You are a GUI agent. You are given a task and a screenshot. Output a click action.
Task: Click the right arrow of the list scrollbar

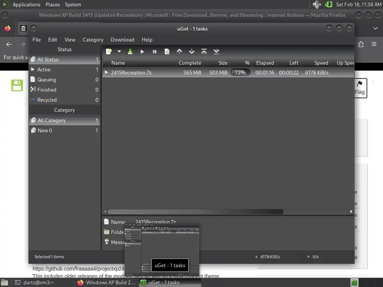(351, 212)
